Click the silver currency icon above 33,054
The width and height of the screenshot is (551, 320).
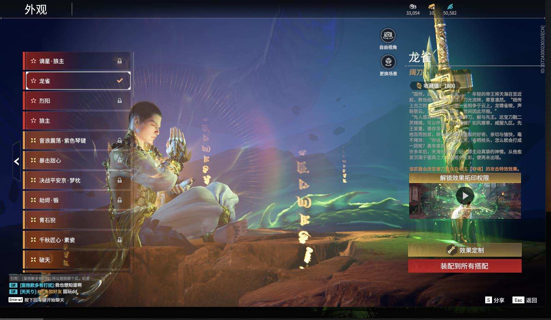point(413,6)
